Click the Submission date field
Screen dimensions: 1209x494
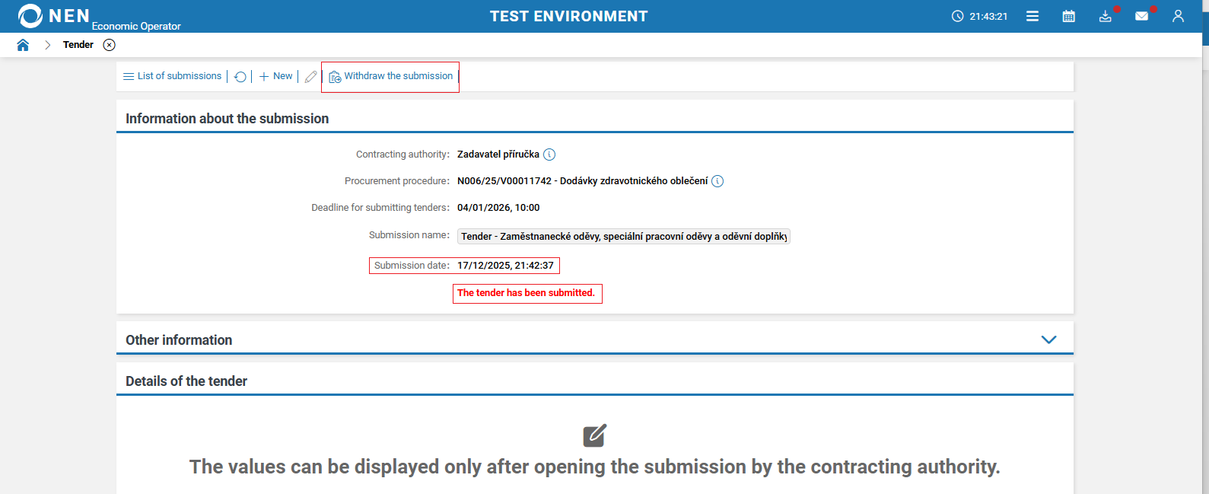[x=507, y=265]
